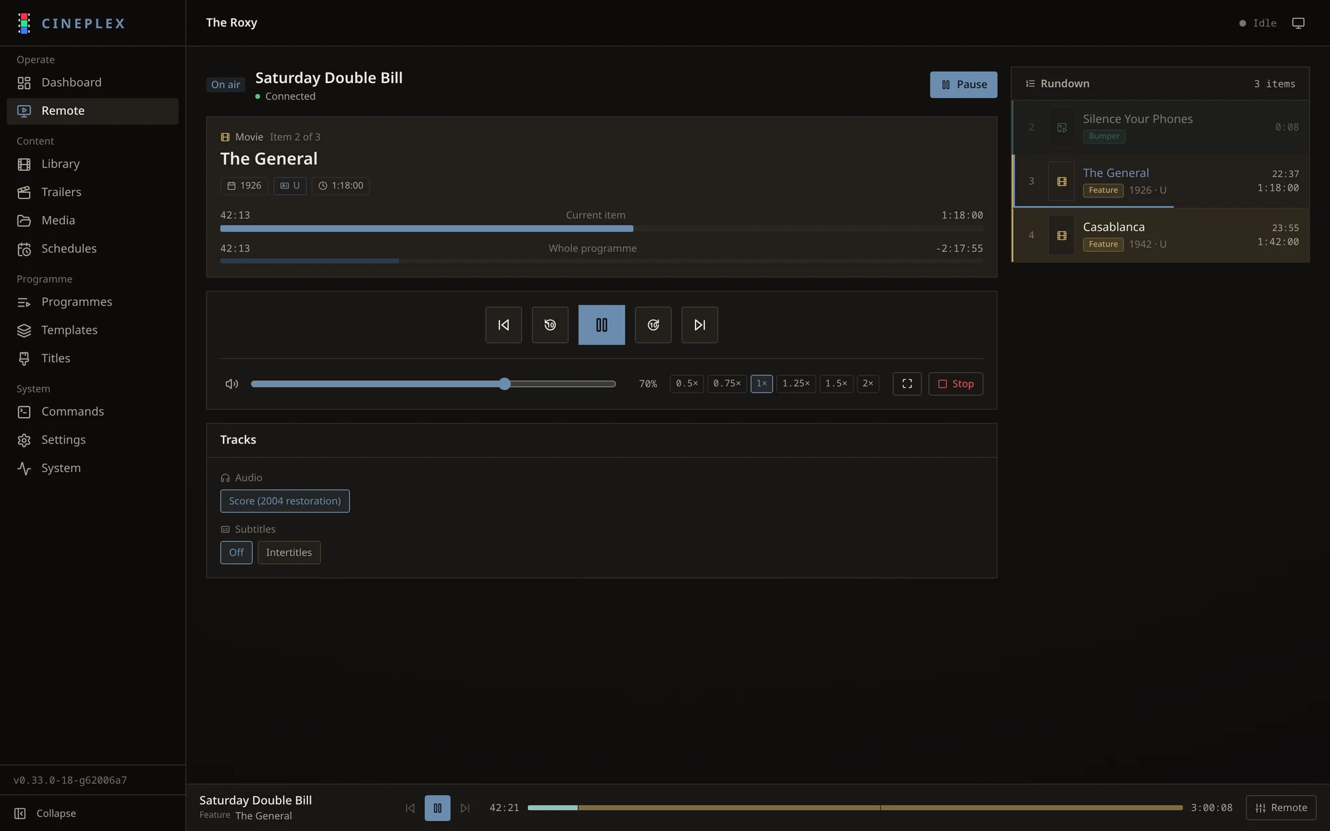Enable Intertitles subtitles
The image size is (1330, 831).
[x=289, y=552]
